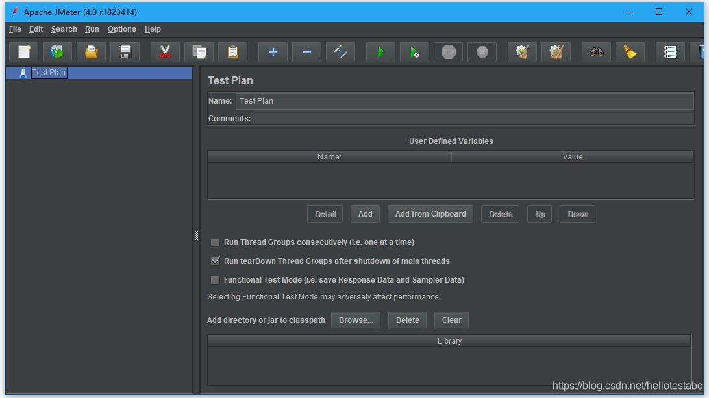Open the Edit menu
Image resolution: width=709 pixels, height=398 pixels.
[x=36, y=29]
